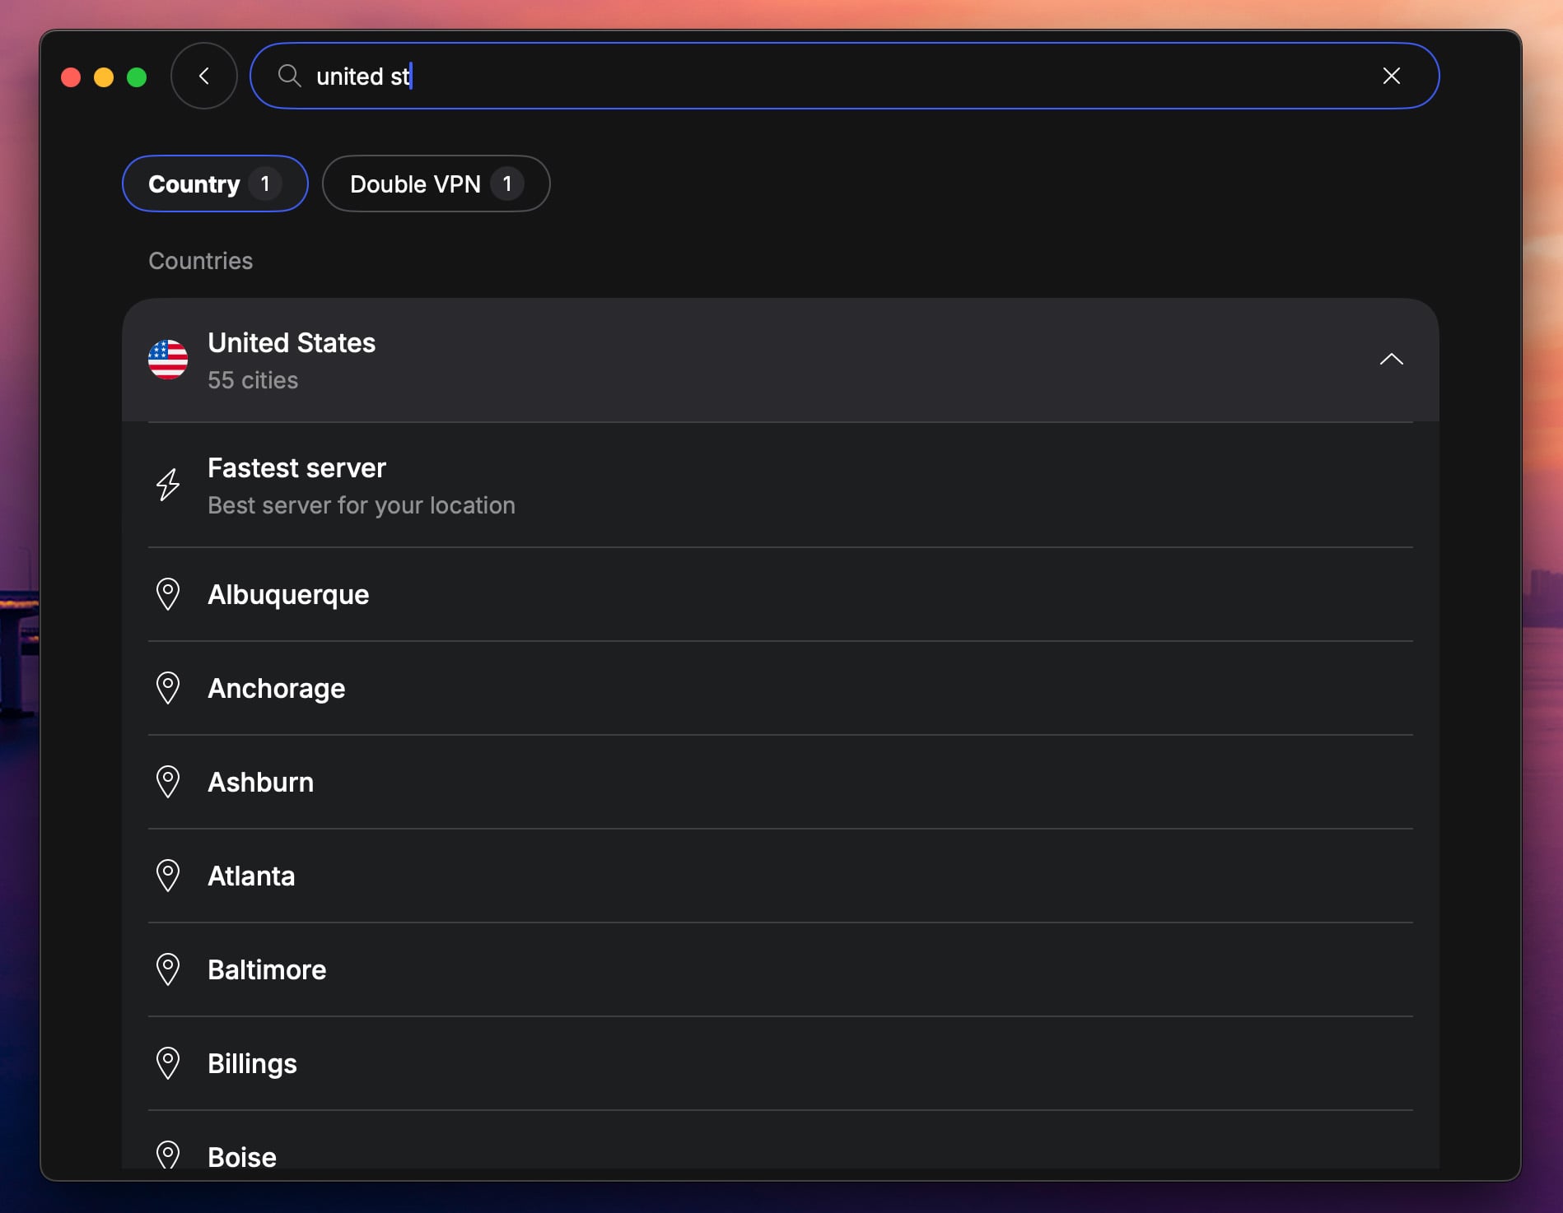The width and height of the screenshot is (1563, 1213).
Task: Pick the Atlanta city entry
Action: click(x=780, y=876)
